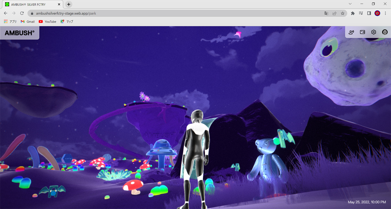The height and width of the screenshot is (209, 391).
Task: Open a new tab with plus button
Action: [x=68, y=4]
